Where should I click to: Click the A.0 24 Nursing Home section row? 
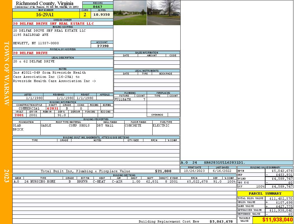click(124, 181)
